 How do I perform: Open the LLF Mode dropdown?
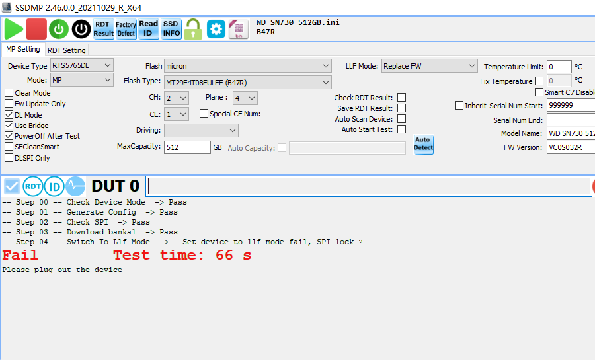point(429,66)
